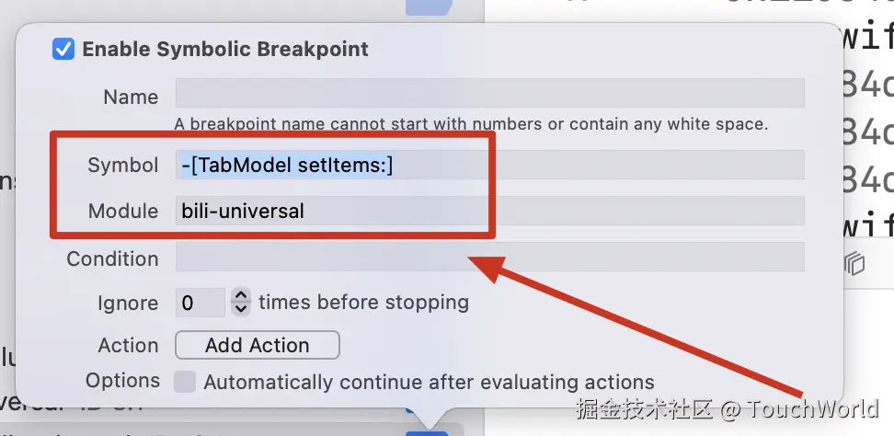Click the copy icon beside the popover

tap(854, 264)
